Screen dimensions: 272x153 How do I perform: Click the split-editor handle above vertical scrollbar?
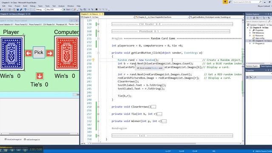tap(243, 20)
